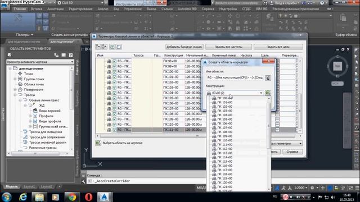Select Виды виражей tree node
The image size is (360, 202).
[x=49, y=111]
